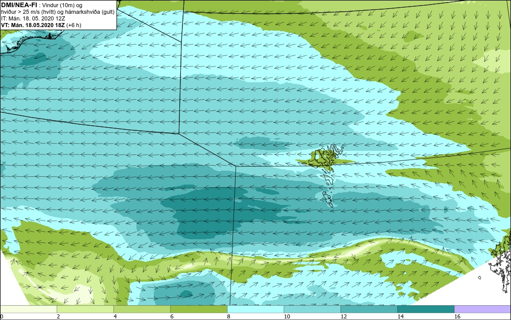The width and height of the screenshot is (511, 320).
Task: Click the 4–6 m/s green legend swatch
Action: (142, 309)
